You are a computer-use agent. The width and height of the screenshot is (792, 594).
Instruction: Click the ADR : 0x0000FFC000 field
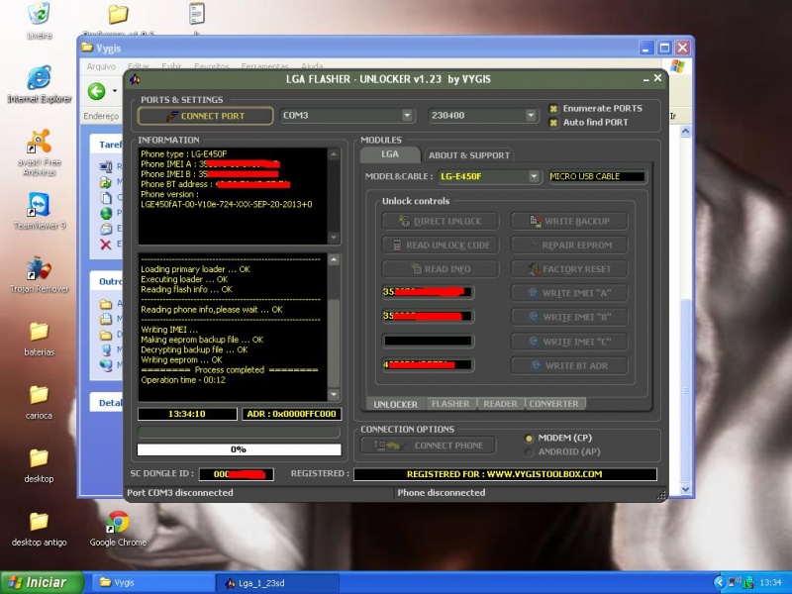point(291,414)
